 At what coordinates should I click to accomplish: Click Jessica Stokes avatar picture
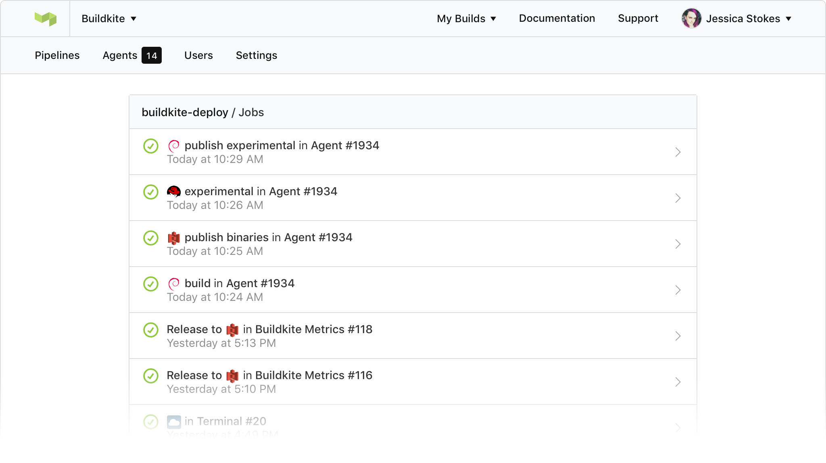(691, 19)
